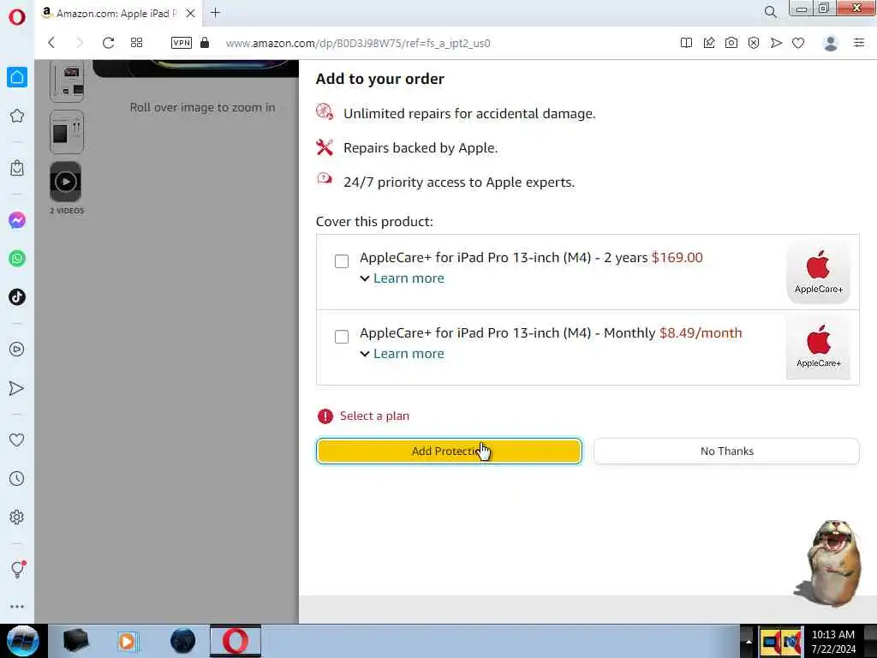Open sidebar three-dots more options

[x=17, y=607]
